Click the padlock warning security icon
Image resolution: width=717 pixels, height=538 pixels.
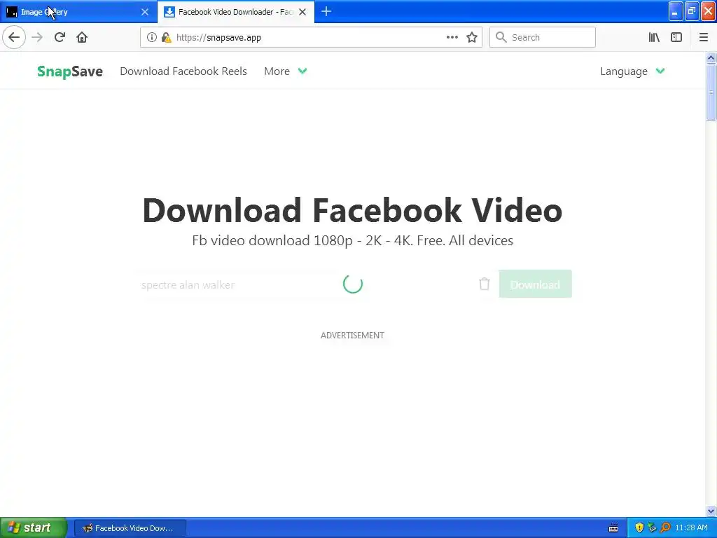pyautogui.click(x=167, y=38)
